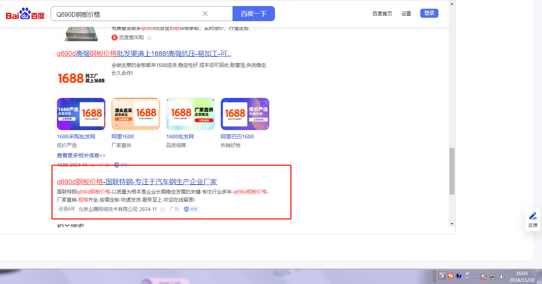This screenshot has width=542, height=284.
Task: Open 设置 settings menu
Action: [x=406, y=14]
